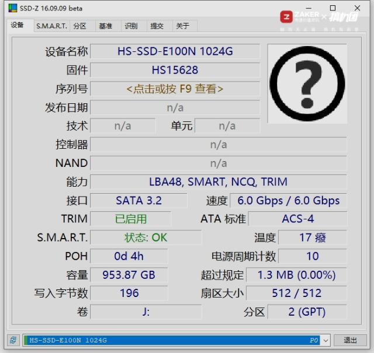Click POH value 0d 4h

(x=129, y=256)
